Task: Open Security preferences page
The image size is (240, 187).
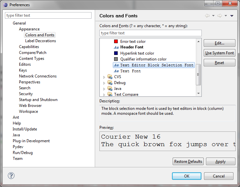Action: coord(26,93)
